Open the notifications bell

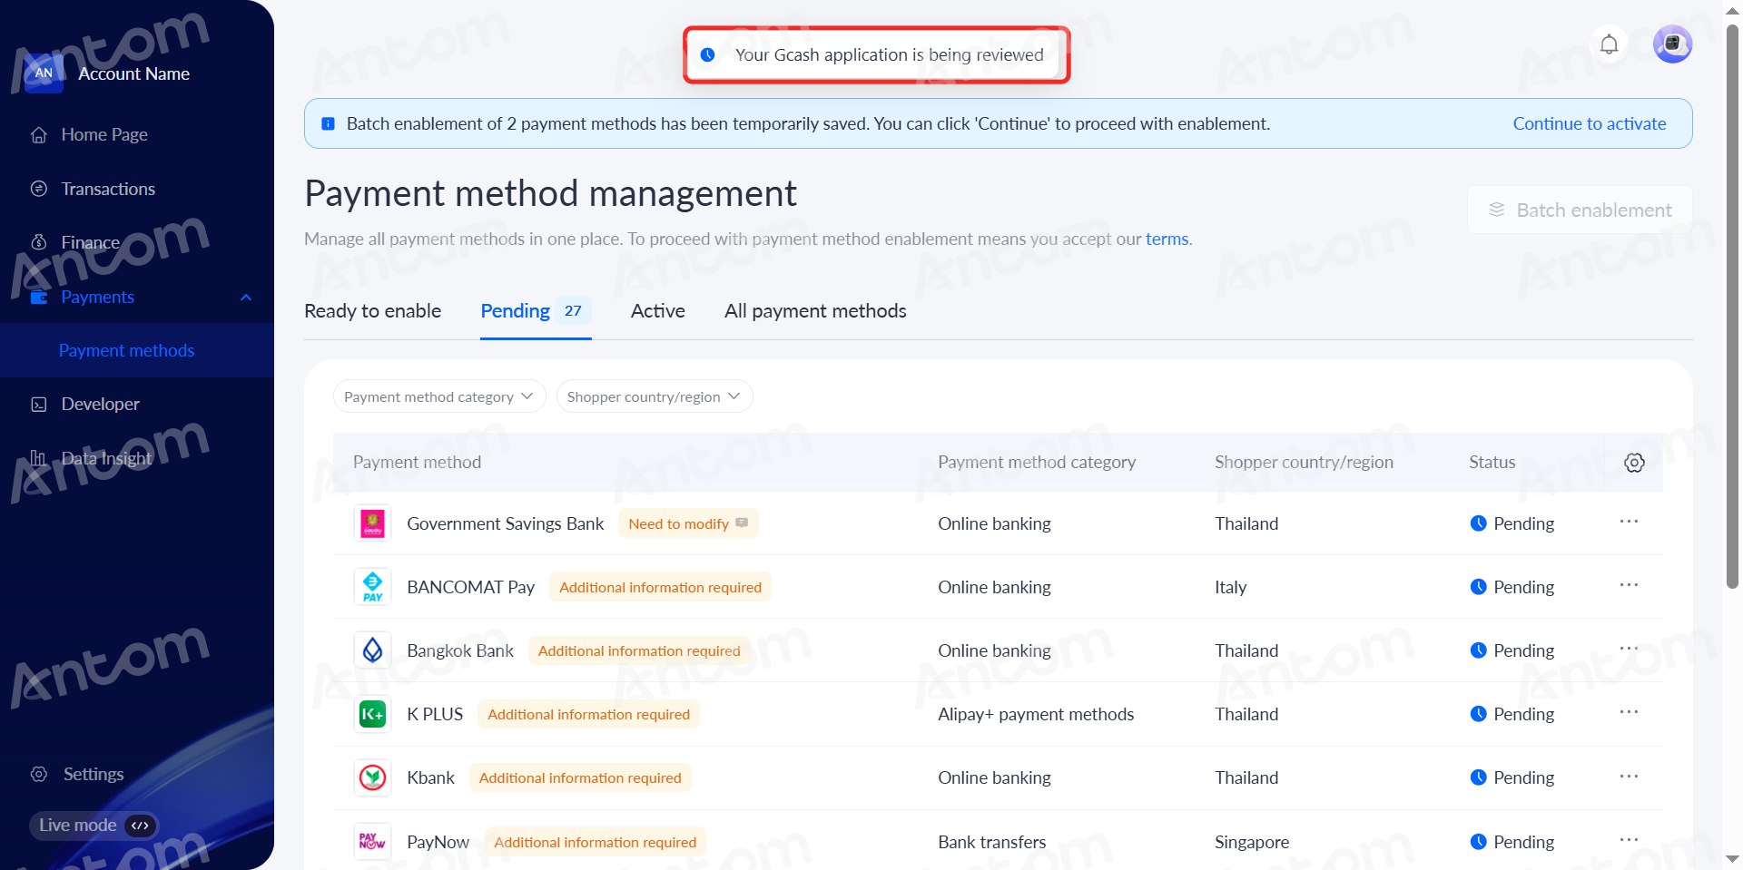[1609, 44]
